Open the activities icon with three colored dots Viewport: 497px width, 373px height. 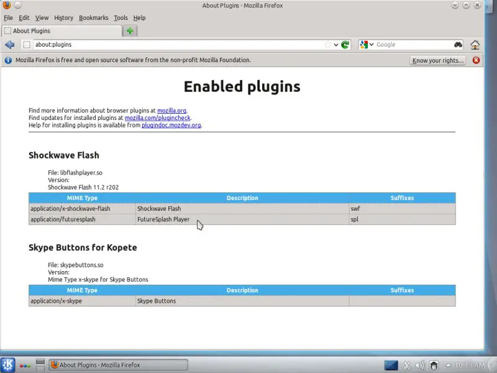25,366
